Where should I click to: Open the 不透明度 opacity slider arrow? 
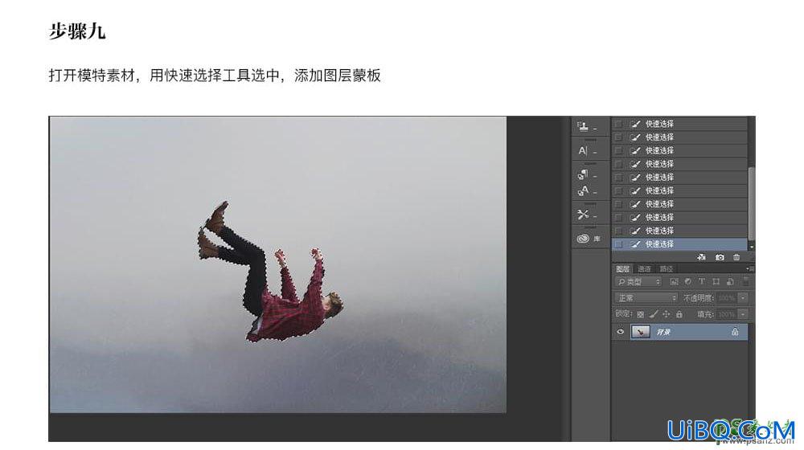pyautogui.click(x=743, y=298)
